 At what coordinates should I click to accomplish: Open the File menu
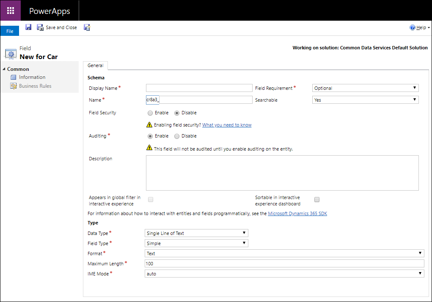tap(9, 30)
